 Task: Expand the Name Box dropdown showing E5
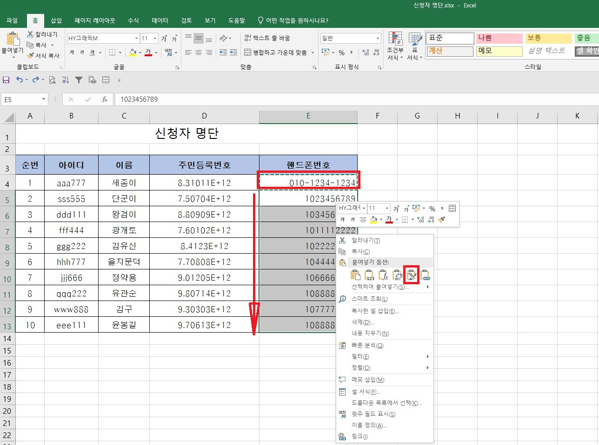[44, 99]
